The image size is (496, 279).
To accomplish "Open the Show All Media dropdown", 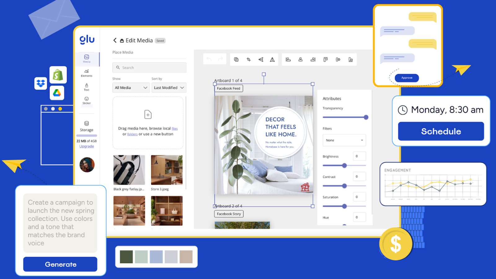I will [131, 88].
